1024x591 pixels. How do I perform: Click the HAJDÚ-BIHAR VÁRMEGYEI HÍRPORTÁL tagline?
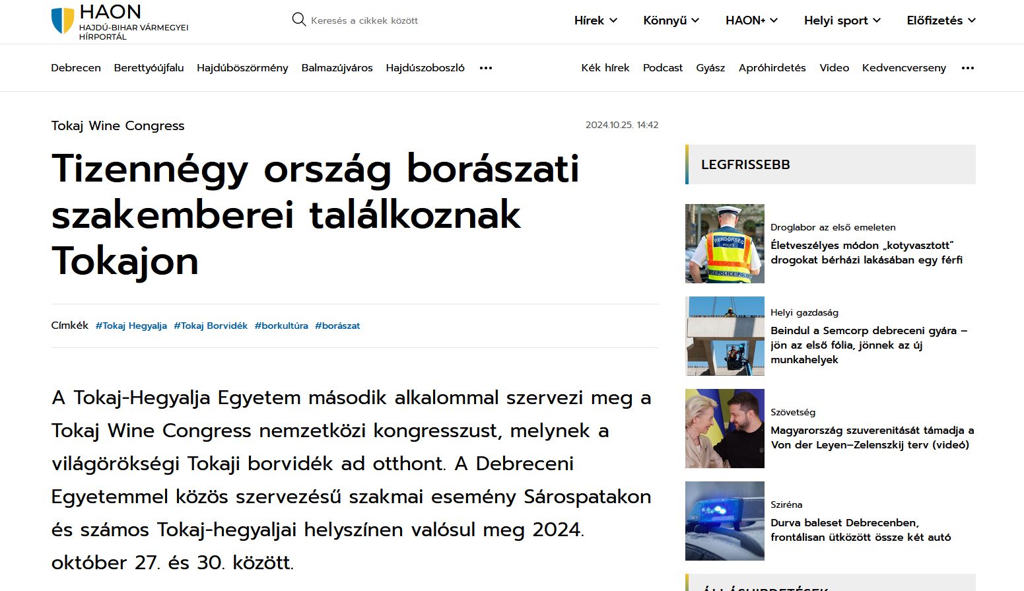point(134,32)
